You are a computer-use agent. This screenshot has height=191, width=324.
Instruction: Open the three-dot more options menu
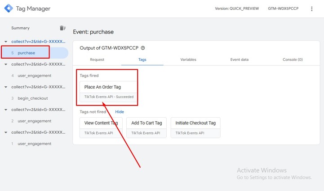(x=312, y=9)
